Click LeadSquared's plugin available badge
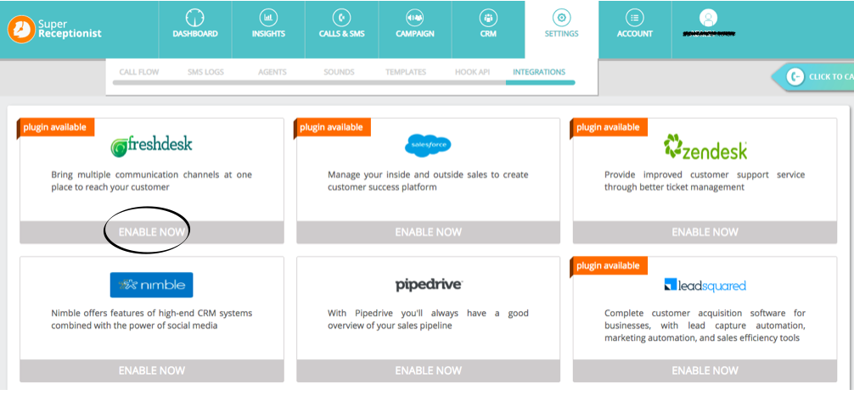The image size is (854, 395). pyautogui.click(x=609, y=265)
